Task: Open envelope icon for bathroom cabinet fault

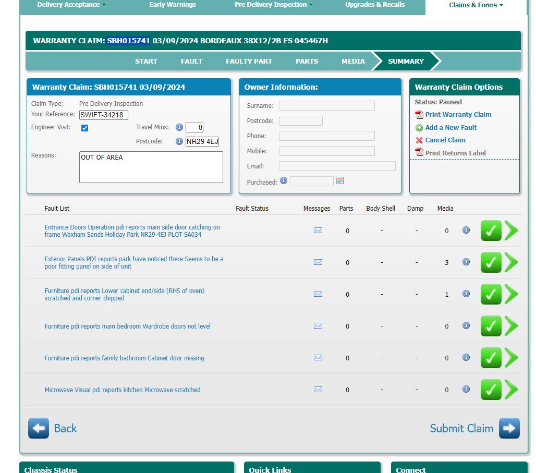Action: (x=318, y=358)
